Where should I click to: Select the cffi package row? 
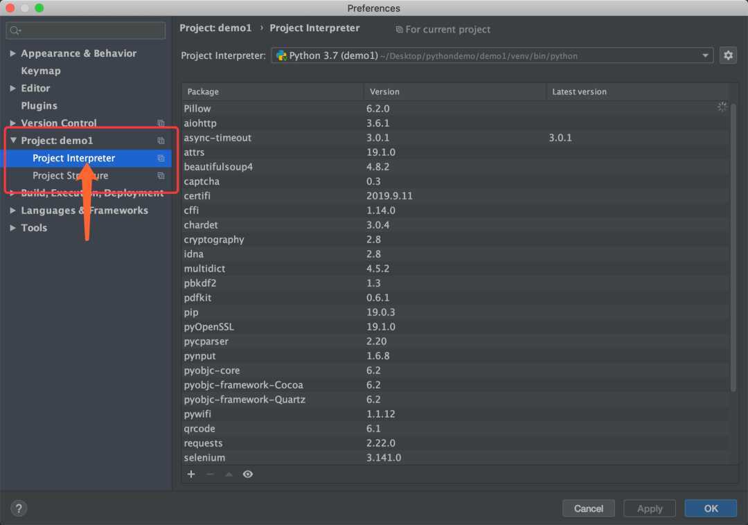pos(455,211)
